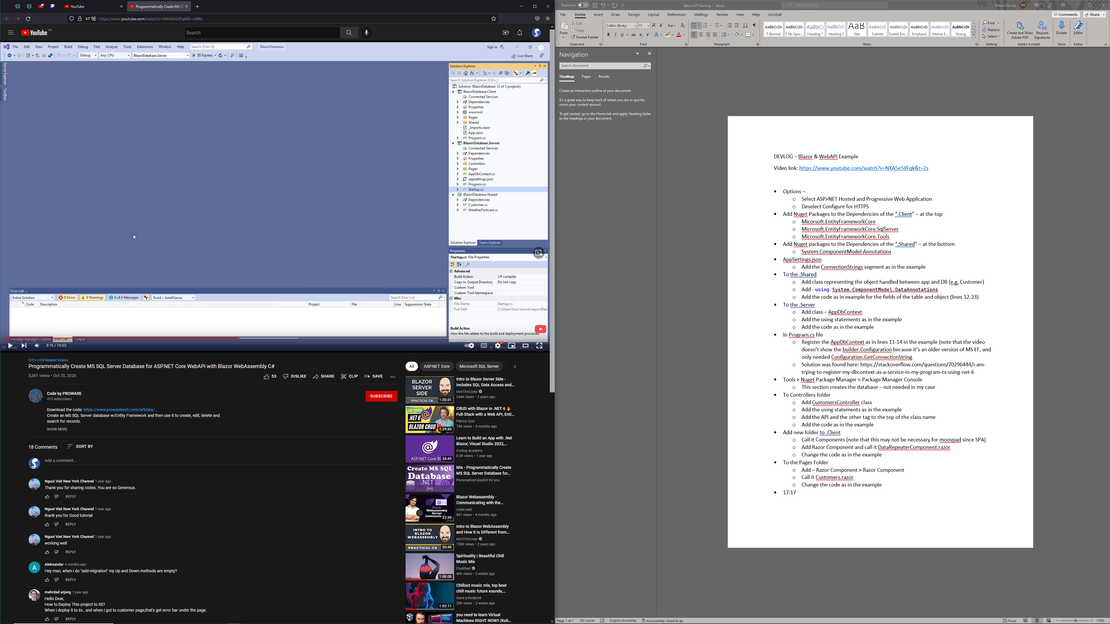Click Format Painter in Clipboard group

click(x=585, y=38)
